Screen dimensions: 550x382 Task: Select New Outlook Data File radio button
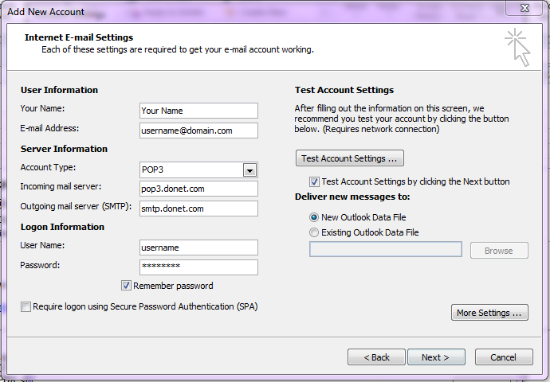314,217
